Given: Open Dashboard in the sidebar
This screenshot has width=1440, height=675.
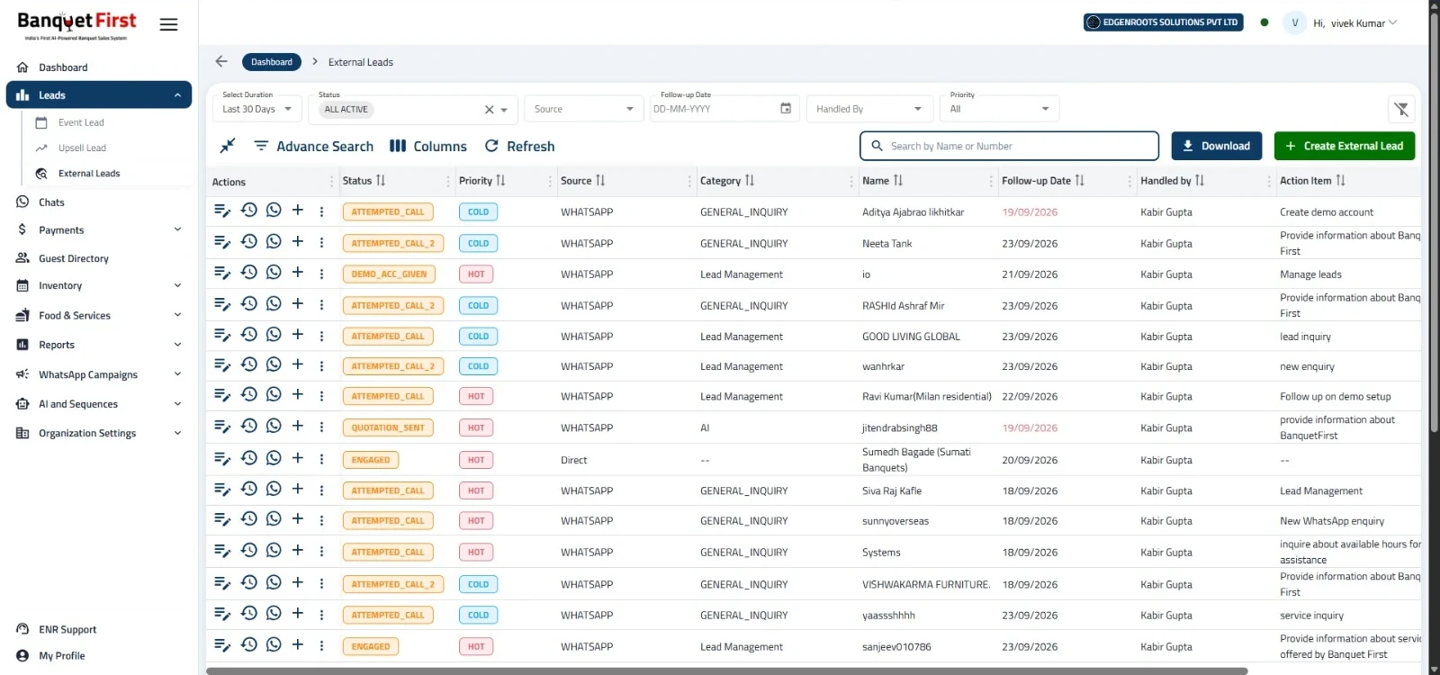Looking at the screenshot, I should coord(63,67).
